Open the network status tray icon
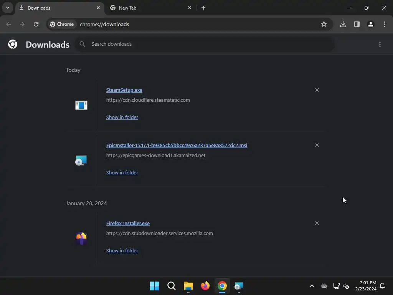Viewport: 393px width, 295px height. pos(336,286)
